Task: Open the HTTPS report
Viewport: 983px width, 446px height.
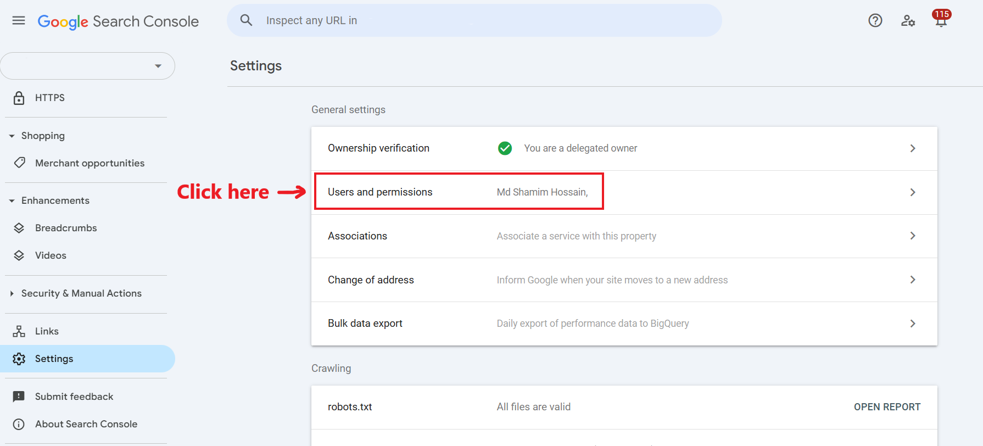Action: [50, 98]
